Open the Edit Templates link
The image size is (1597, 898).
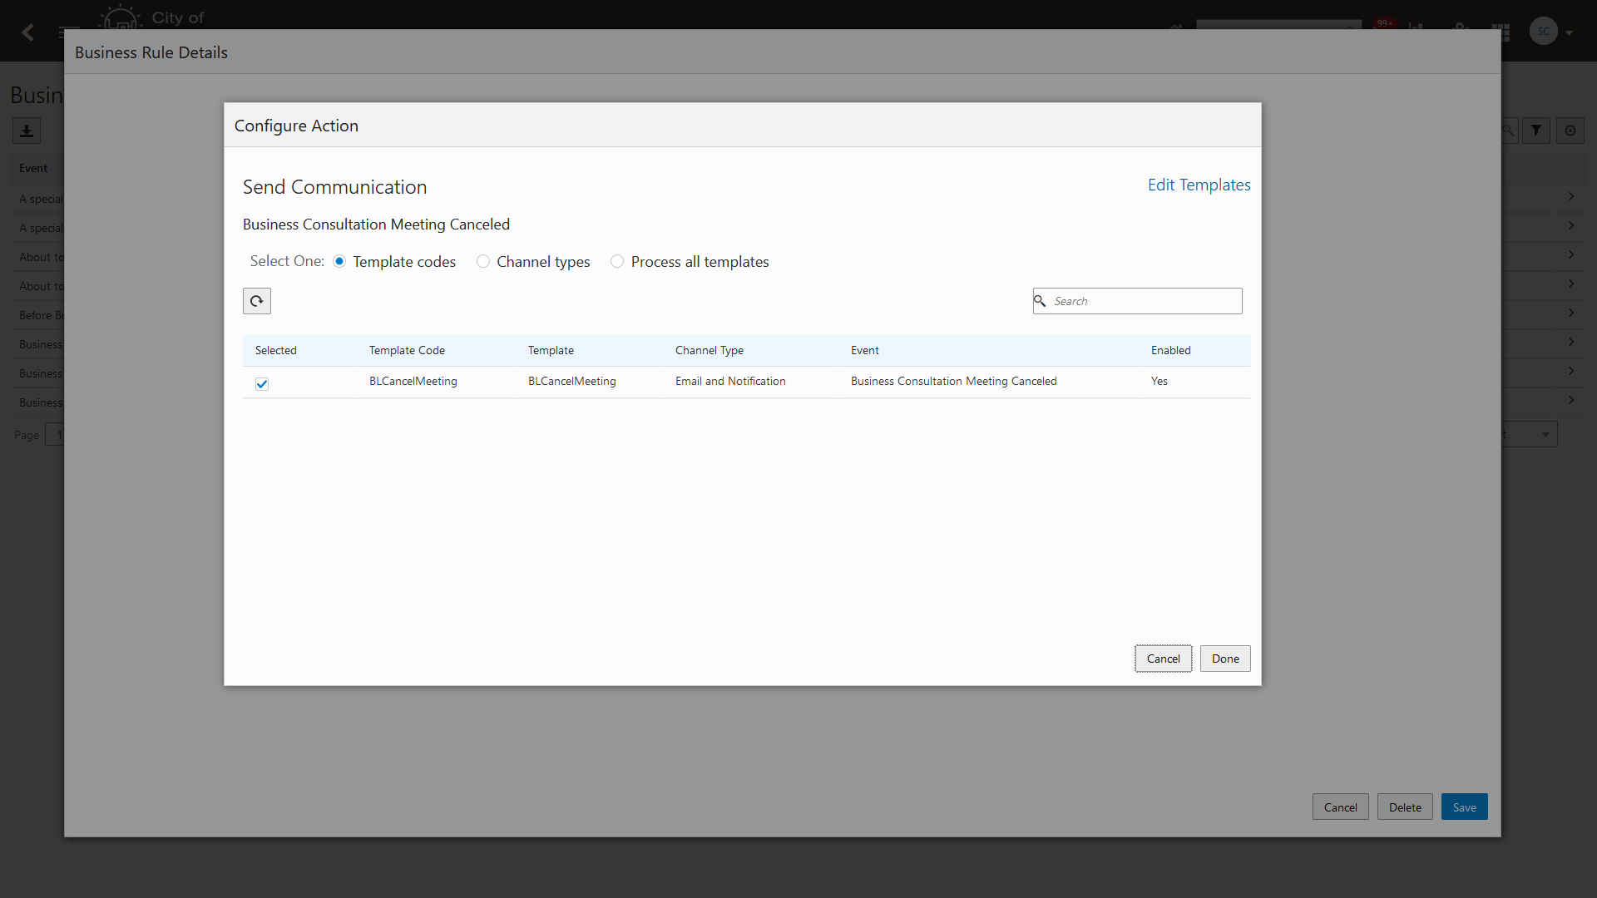1199,185
